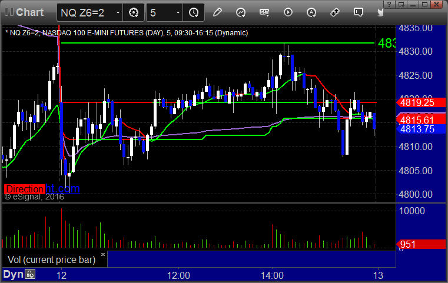Click the NQ Z6=2 symbol field
448x283 pixels.
(89, 12)
